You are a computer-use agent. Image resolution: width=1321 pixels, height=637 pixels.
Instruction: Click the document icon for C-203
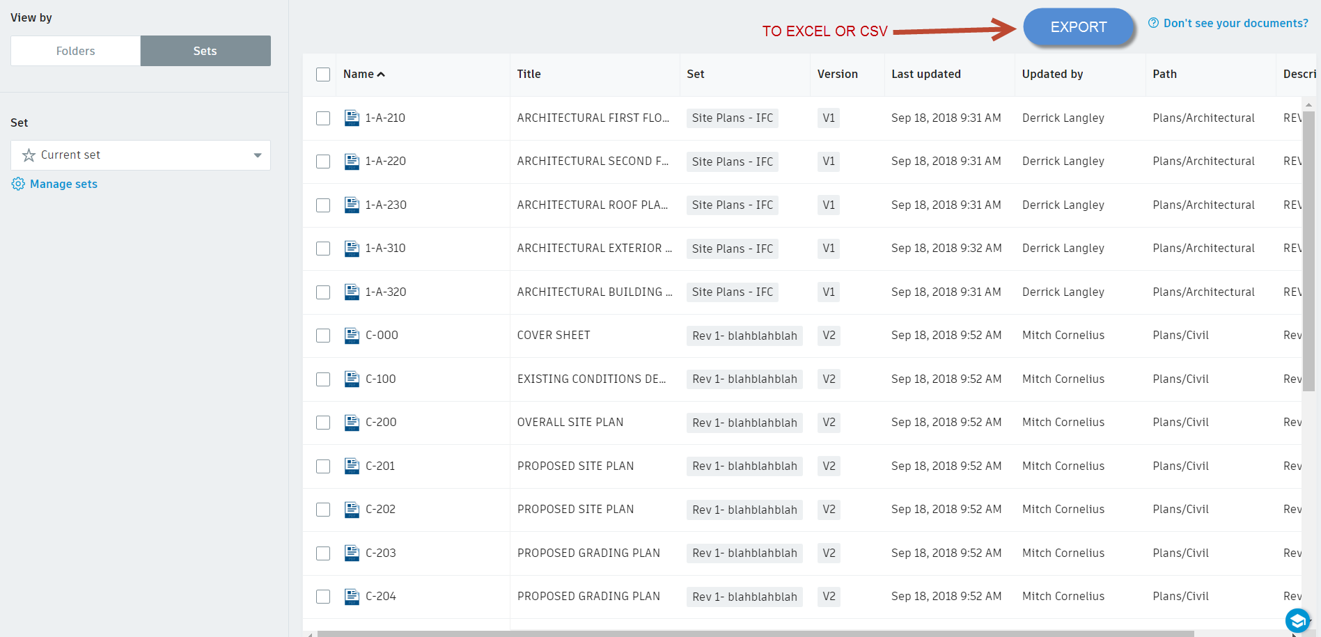[352, 553]
